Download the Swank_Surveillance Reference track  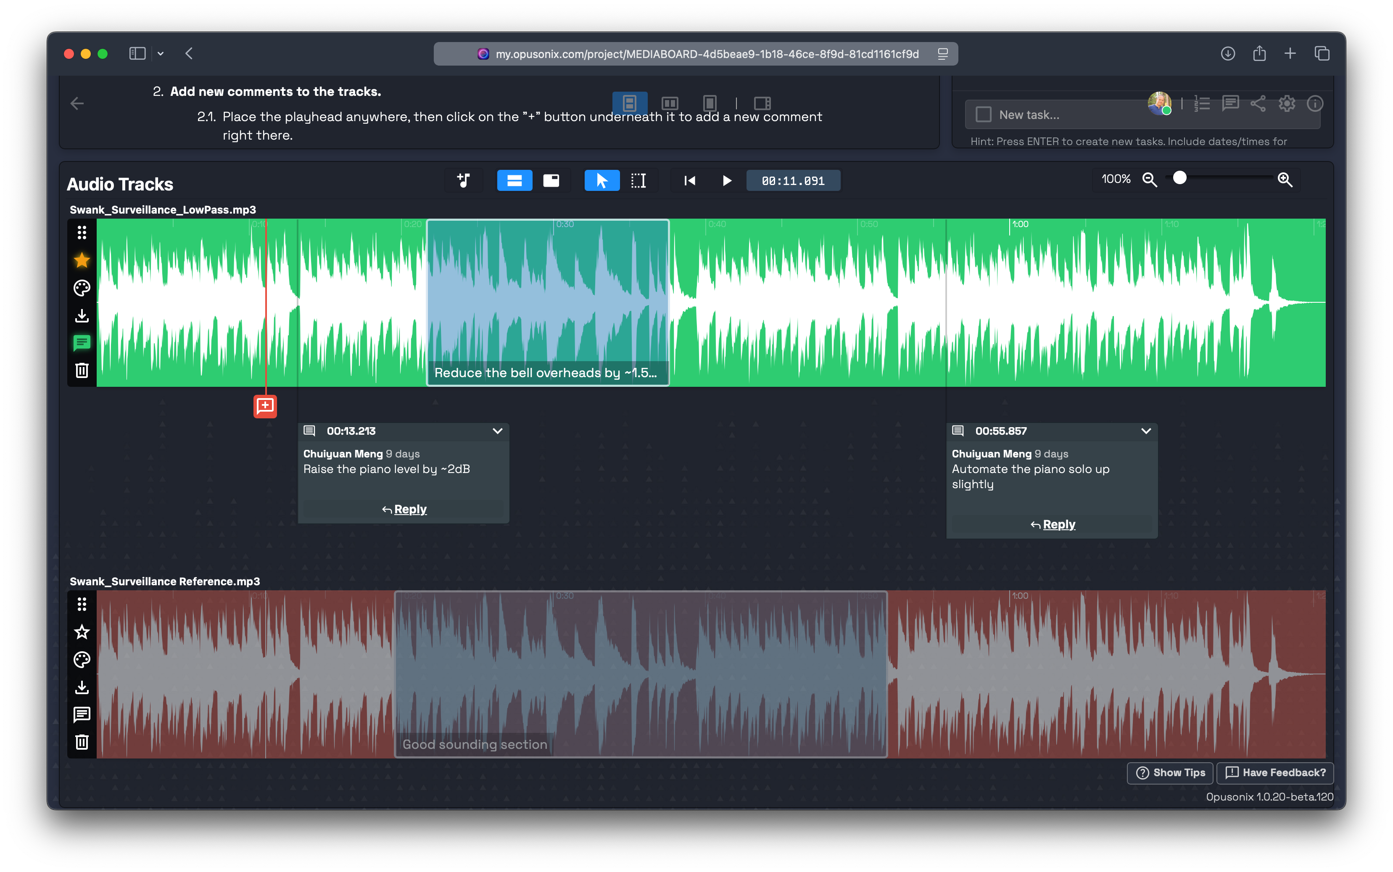(x=82, y=687)
